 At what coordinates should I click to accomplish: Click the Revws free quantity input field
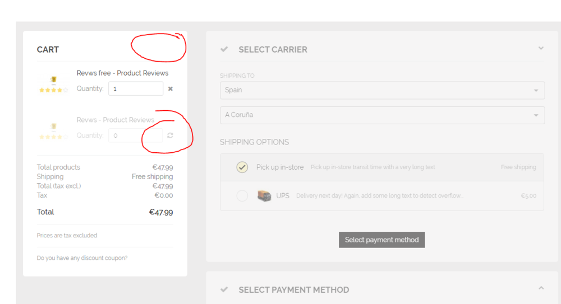(x=136, y=88)
